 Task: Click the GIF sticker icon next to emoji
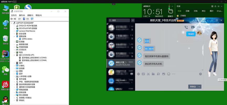[x=143, y=74]
